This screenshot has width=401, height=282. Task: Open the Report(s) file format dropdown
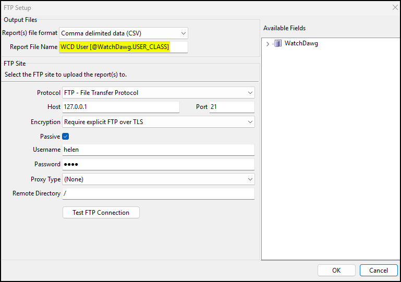124,33
